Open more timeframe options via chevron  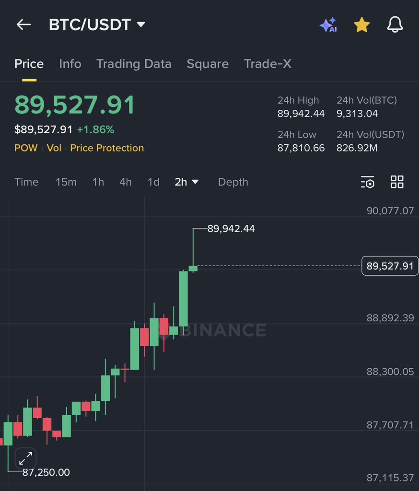tap(196, 183)
